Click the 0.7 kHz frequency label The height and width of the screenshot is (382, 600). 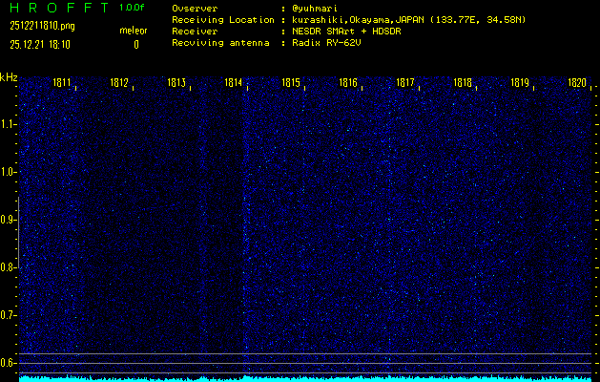point(8,315)
